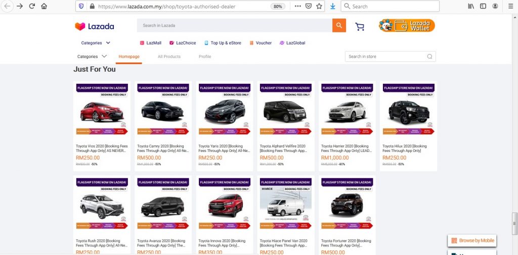Reload the page with the refresh icon
518x255 pixels.
[x=32, y=6]
